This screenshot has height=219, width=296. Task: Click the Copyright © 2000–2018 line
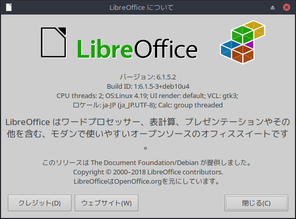coord(148,172)
